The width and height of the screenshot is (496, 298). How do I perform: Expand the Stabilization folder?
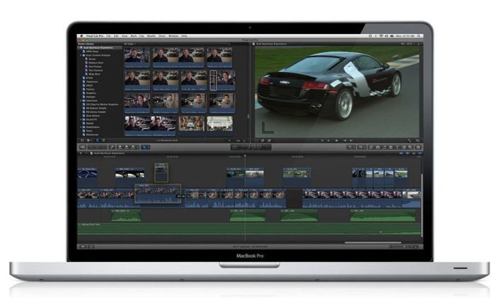(x=81, y=127)
